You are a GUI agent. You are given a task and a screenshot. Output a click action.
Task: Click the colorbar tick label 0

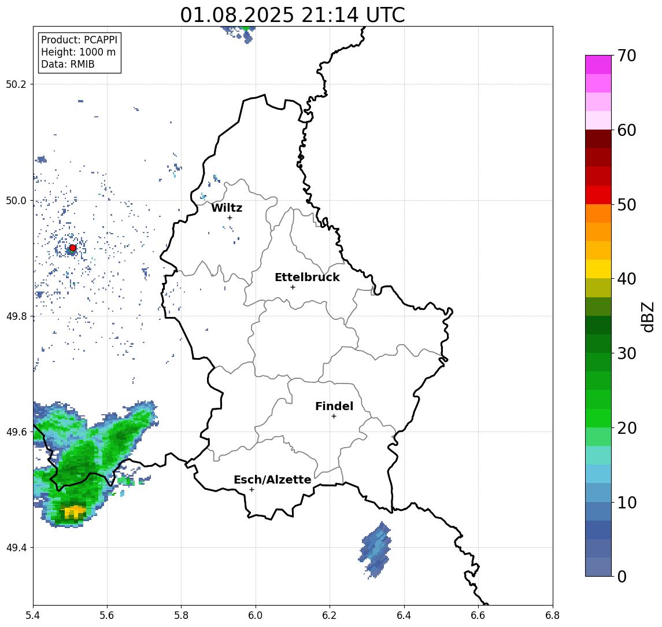[622, 576]
